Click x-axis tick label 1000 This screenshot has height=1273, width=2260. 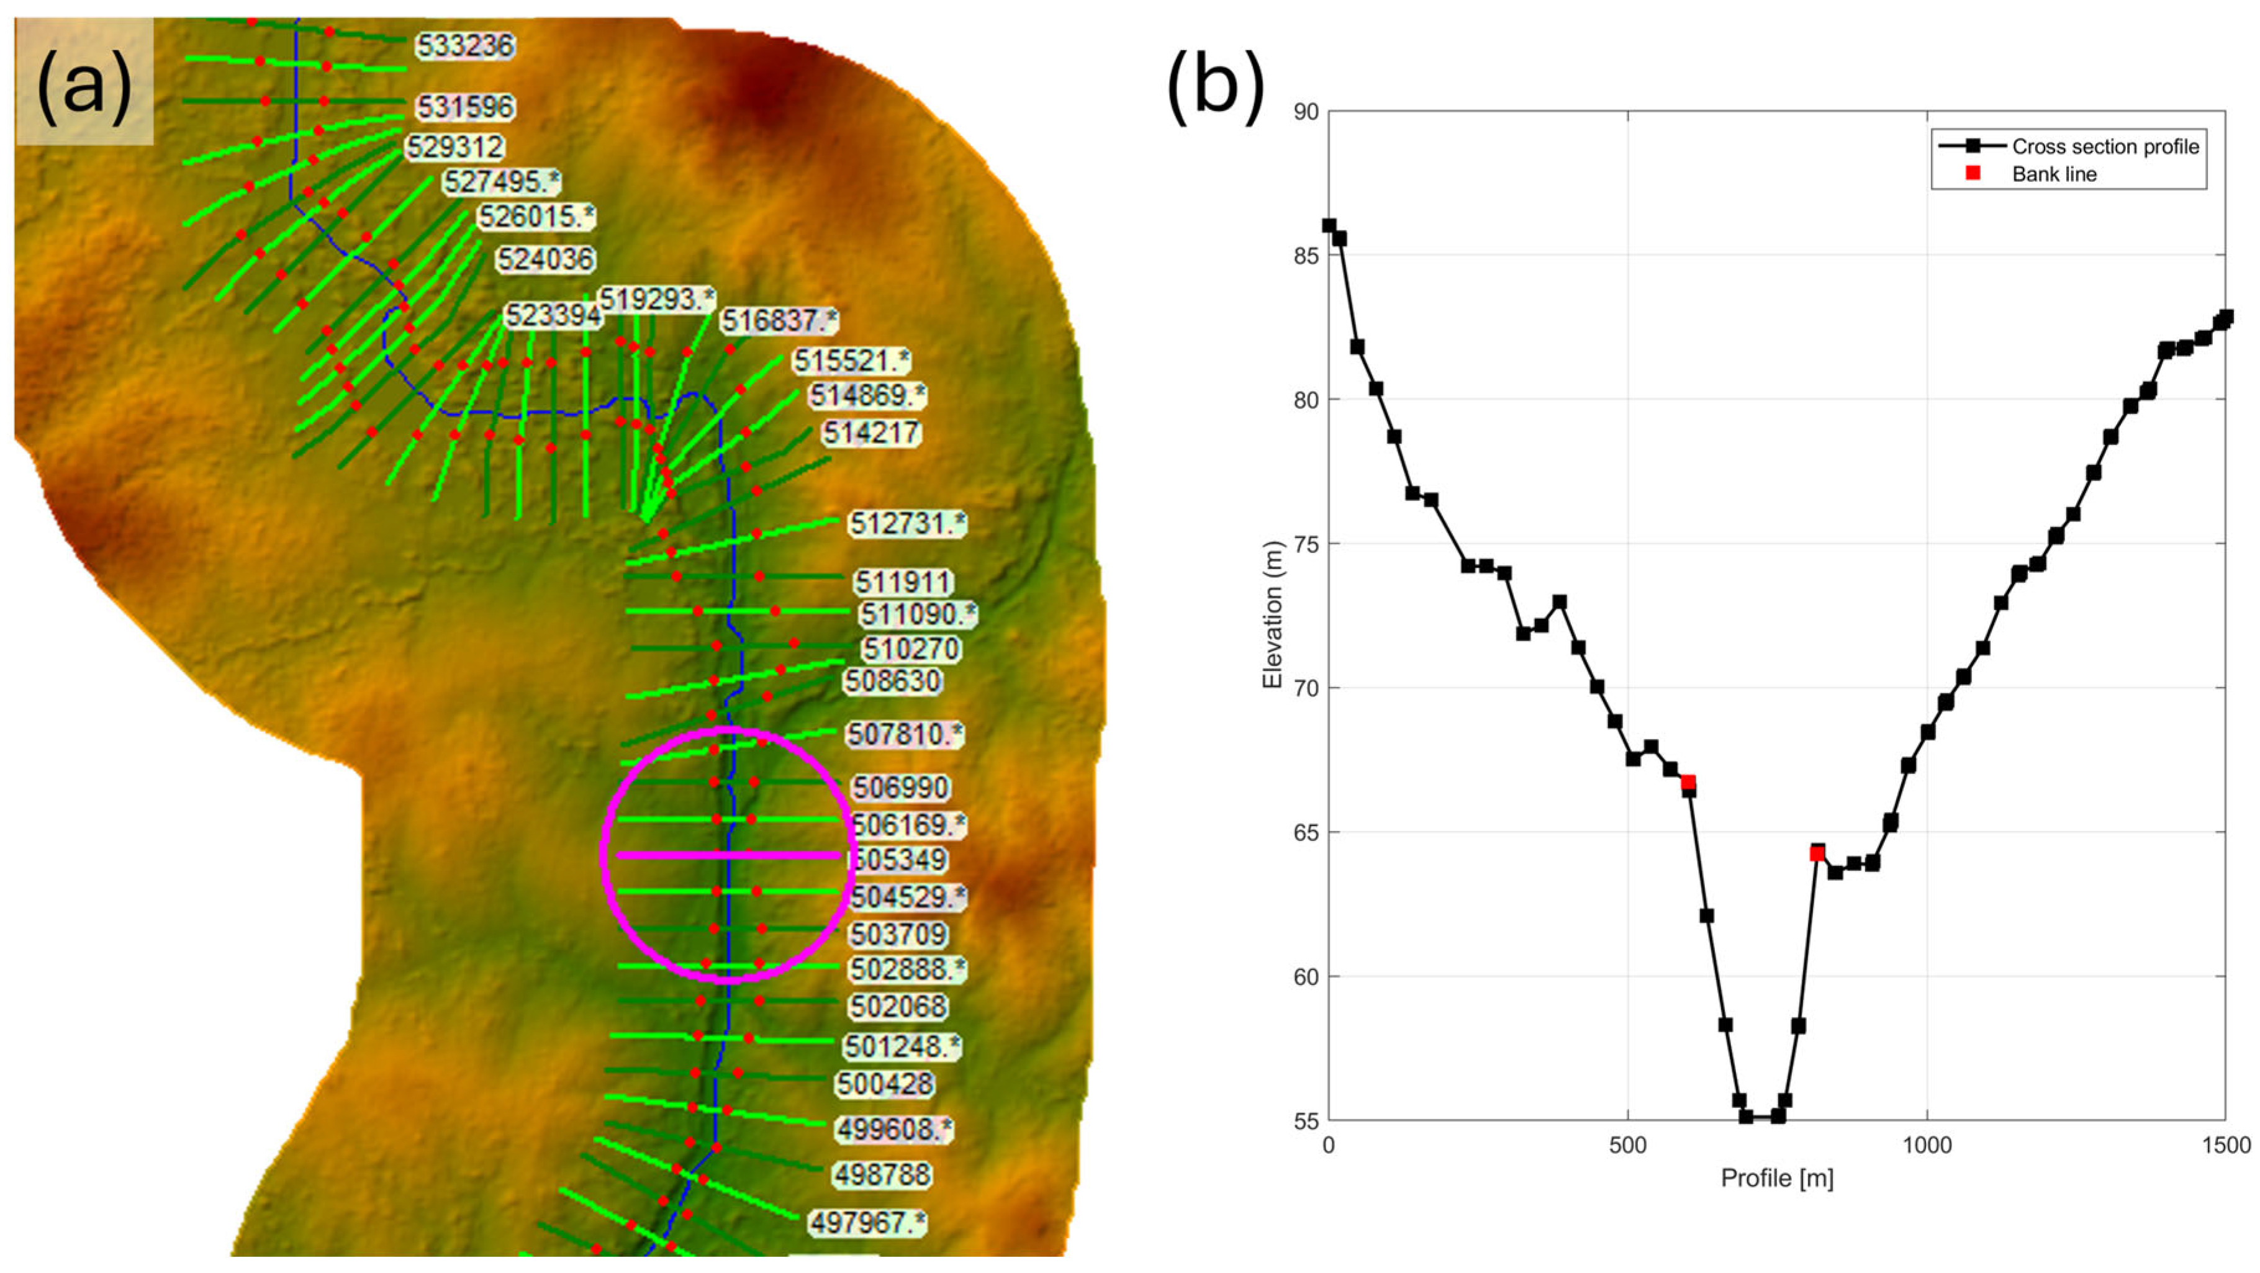click(x=1927, y=1145)
